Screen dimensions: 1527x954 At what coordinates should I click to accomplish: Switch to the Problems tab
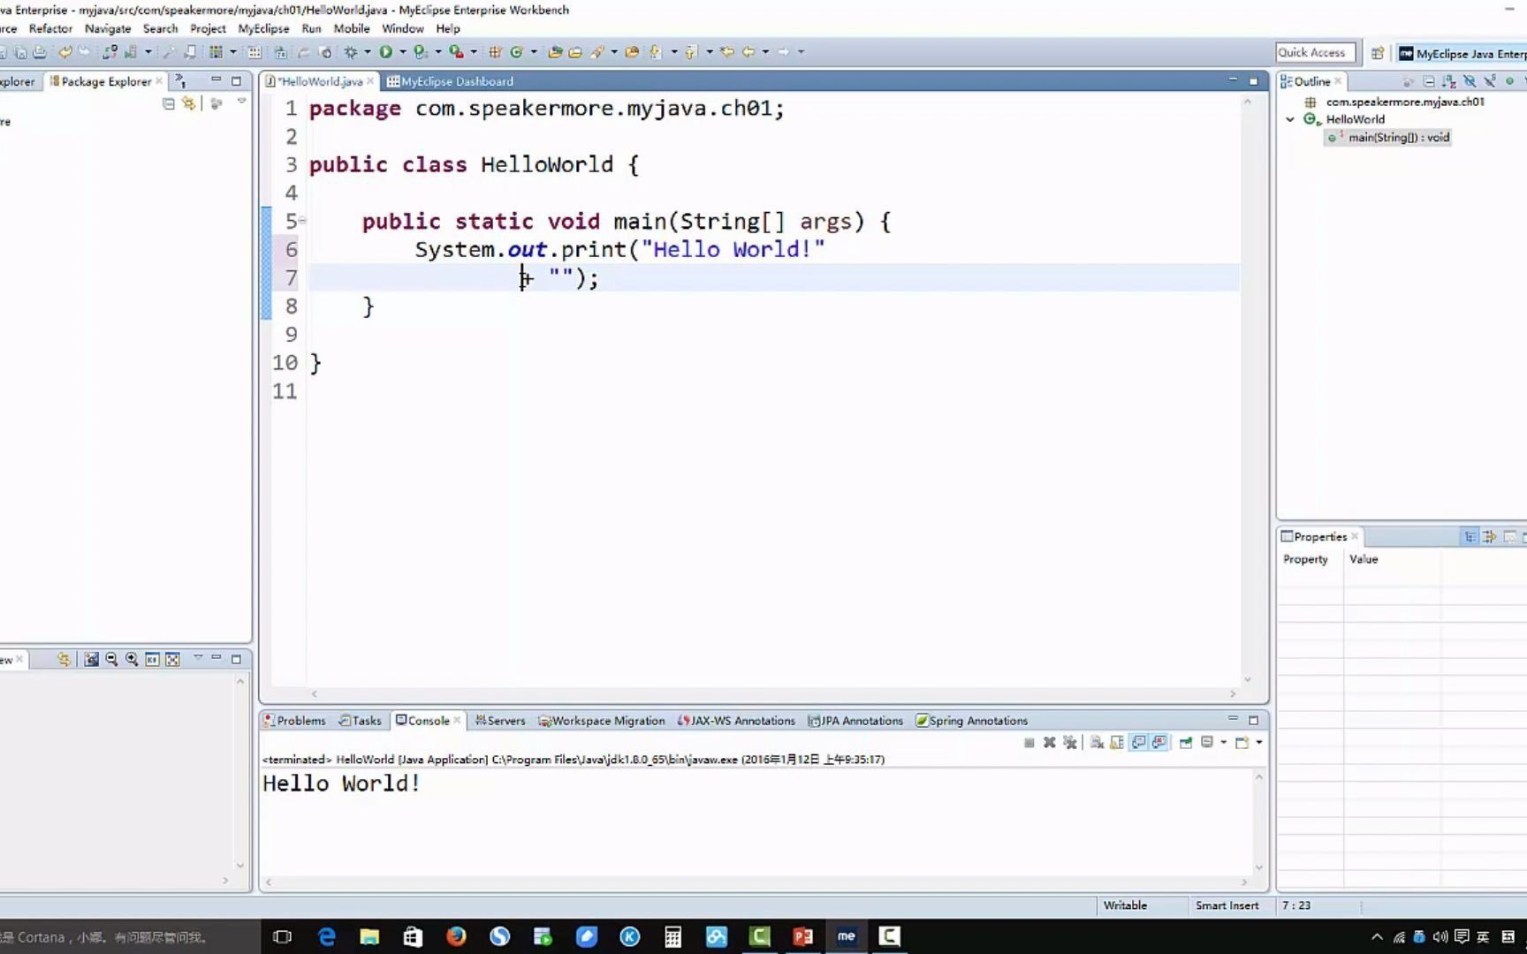pyautogui.click(x=294, y=721)
